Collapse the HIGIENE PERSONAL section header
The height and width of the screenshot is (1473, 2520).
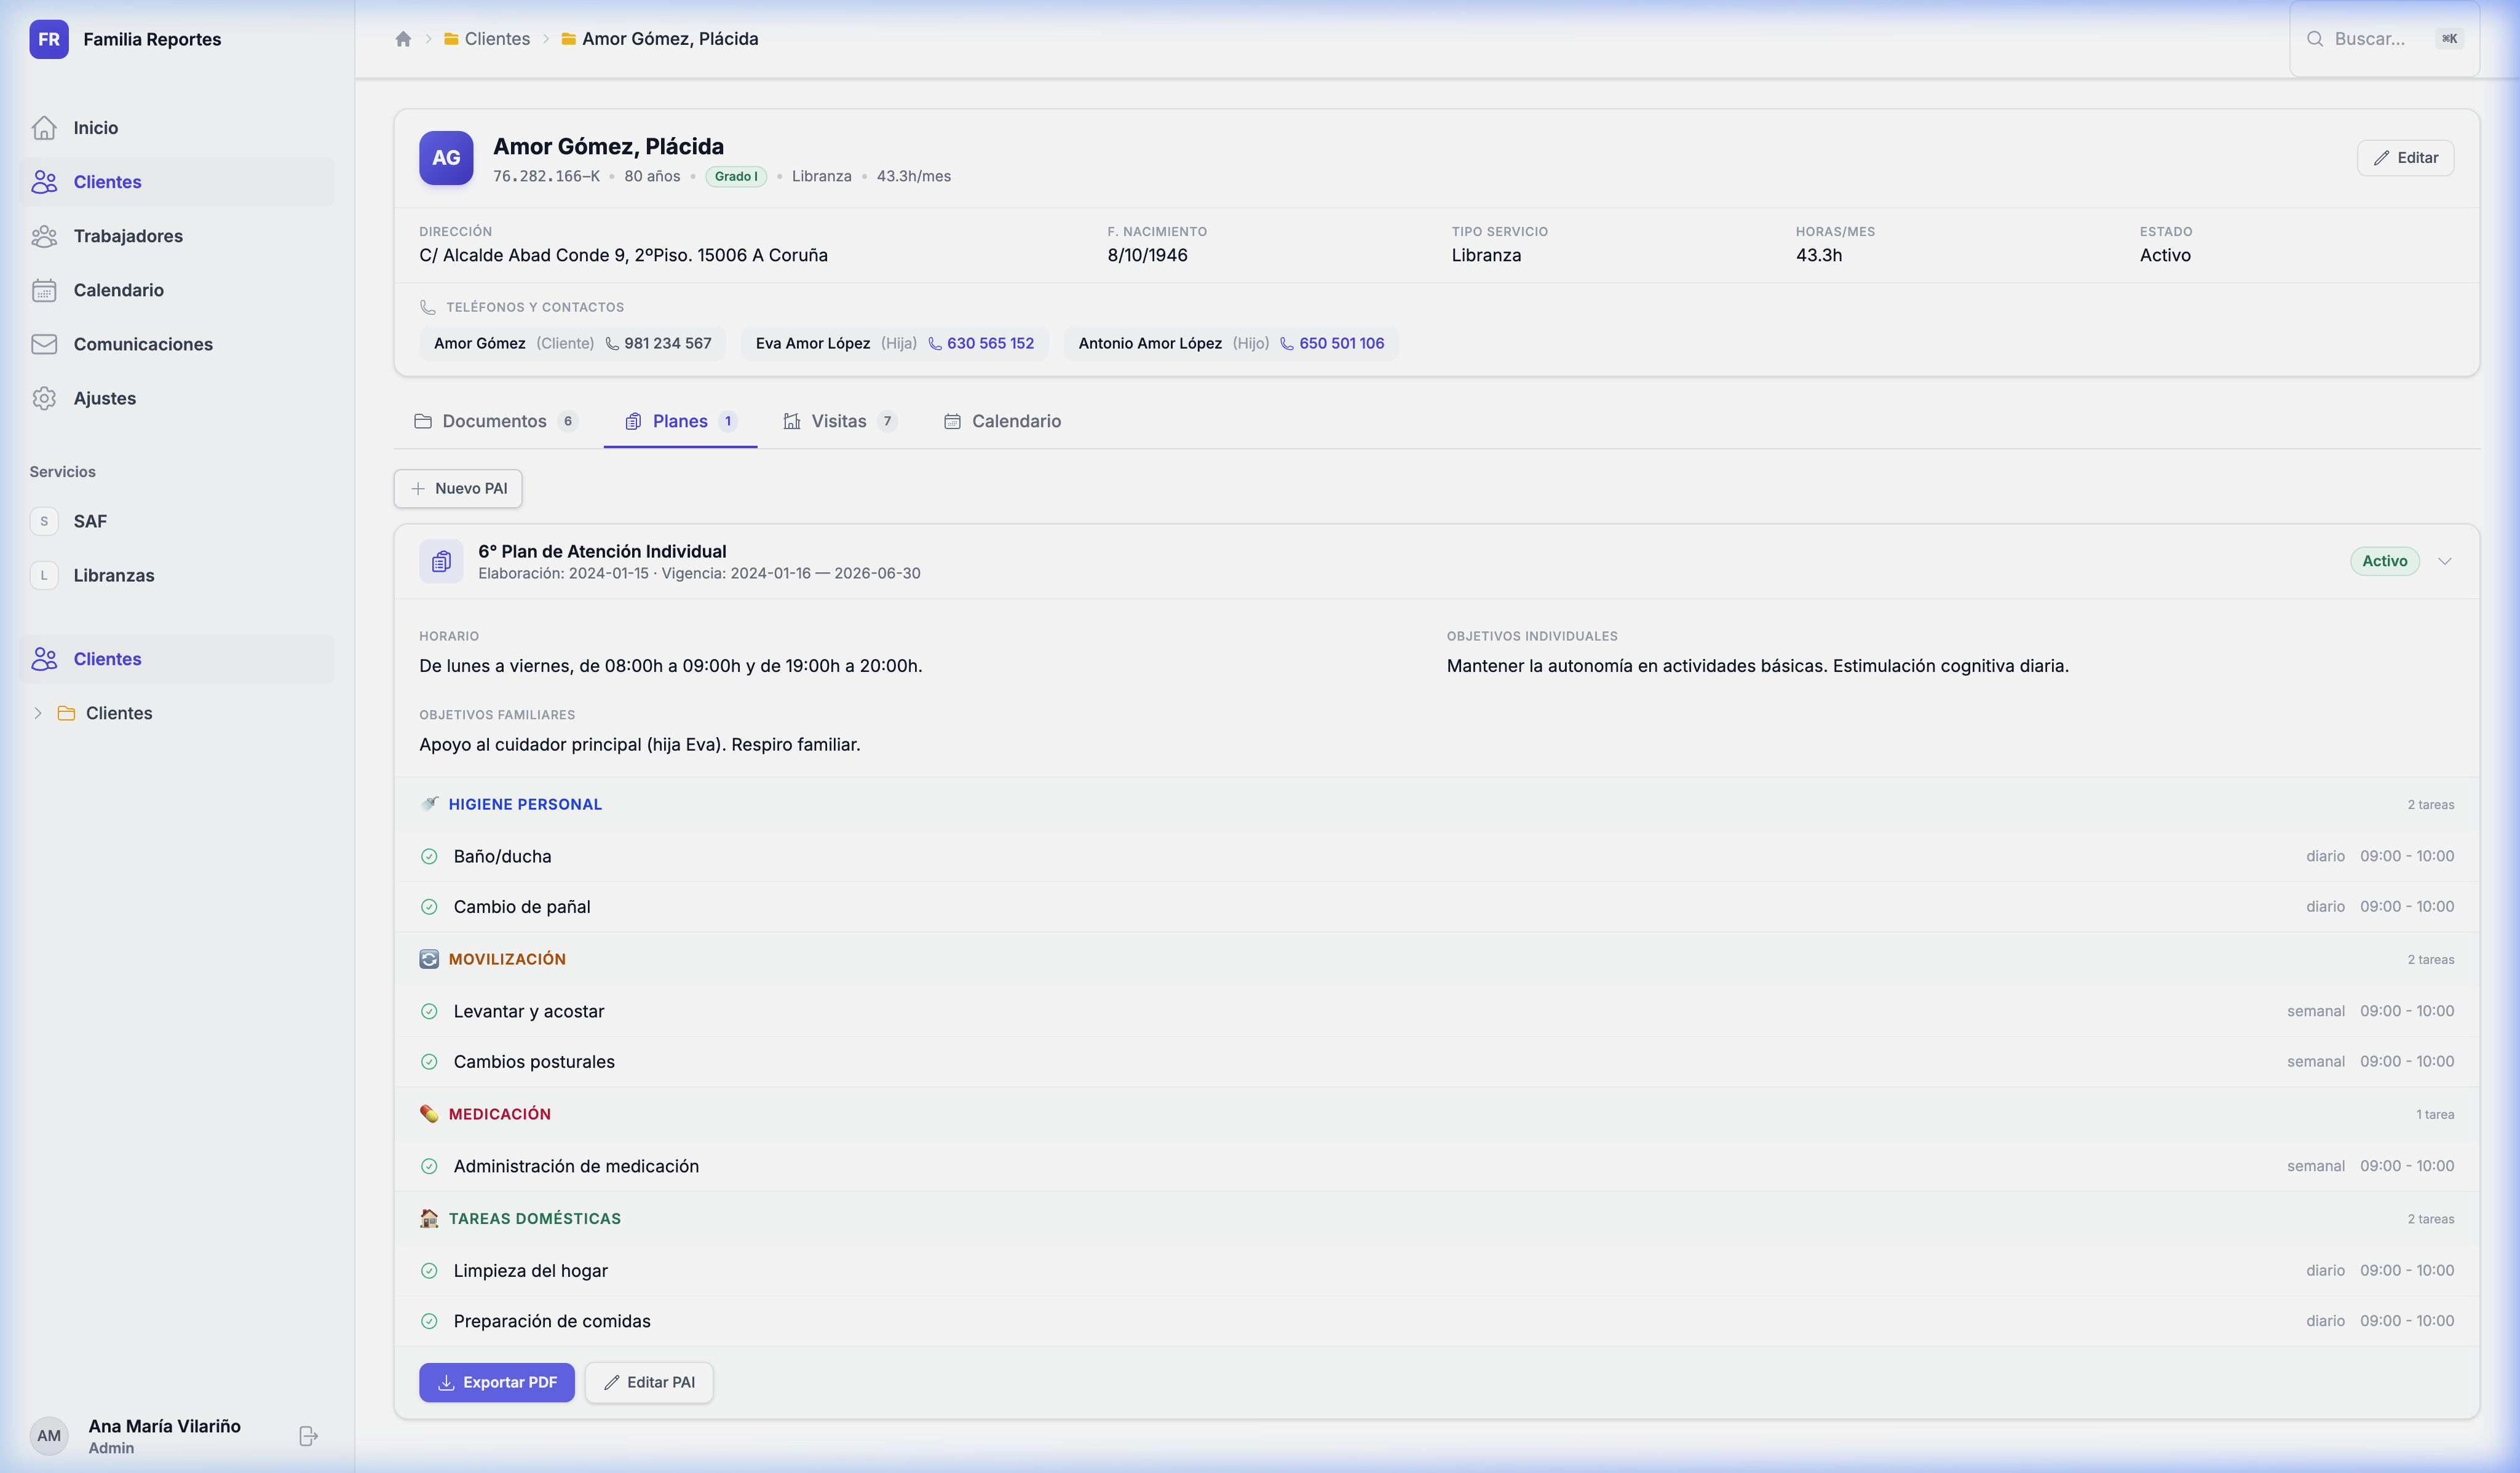525,804
